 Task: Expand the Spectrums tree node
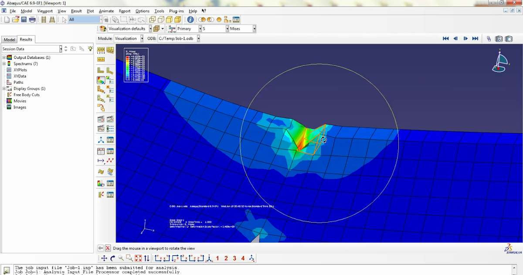click(x=4, y=64)
